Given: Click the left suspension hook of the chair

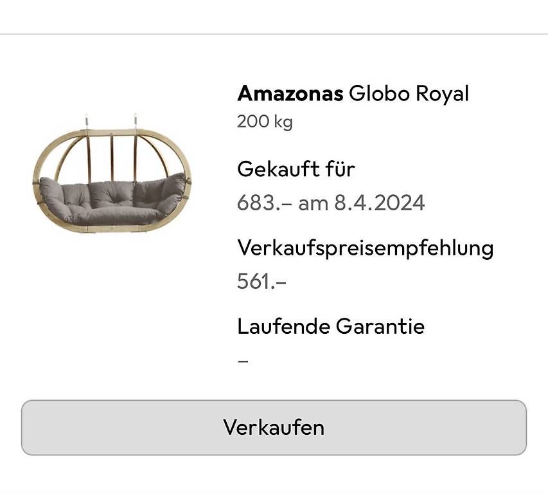Looking at the screenshot, I should point(87,121).
